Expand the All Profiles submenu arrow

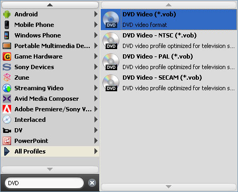click(x=96, y=151)
